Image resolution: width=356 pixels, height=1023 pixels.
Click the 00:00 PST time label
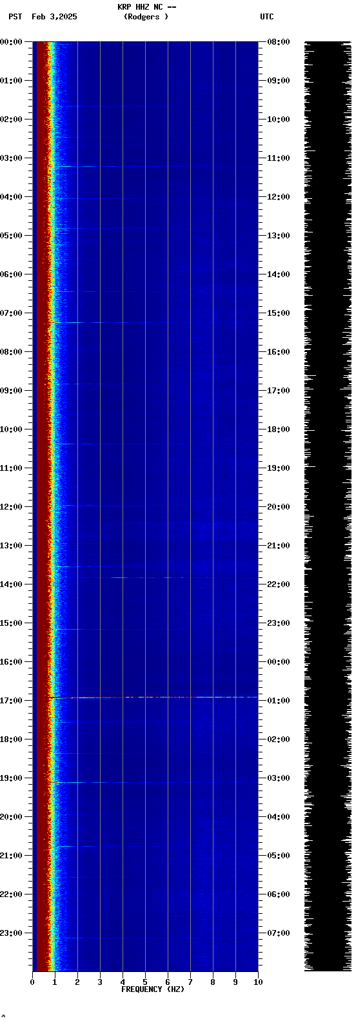[x=11, y=42]
